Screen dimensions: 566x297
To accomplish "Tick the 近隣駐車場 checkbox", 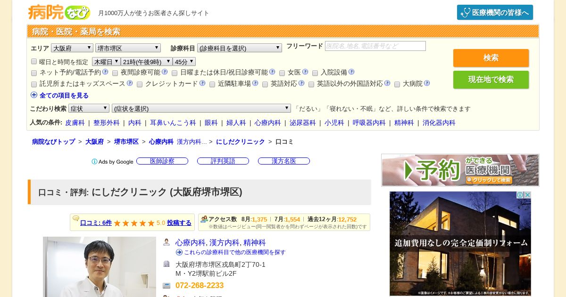I will [212, 84].
